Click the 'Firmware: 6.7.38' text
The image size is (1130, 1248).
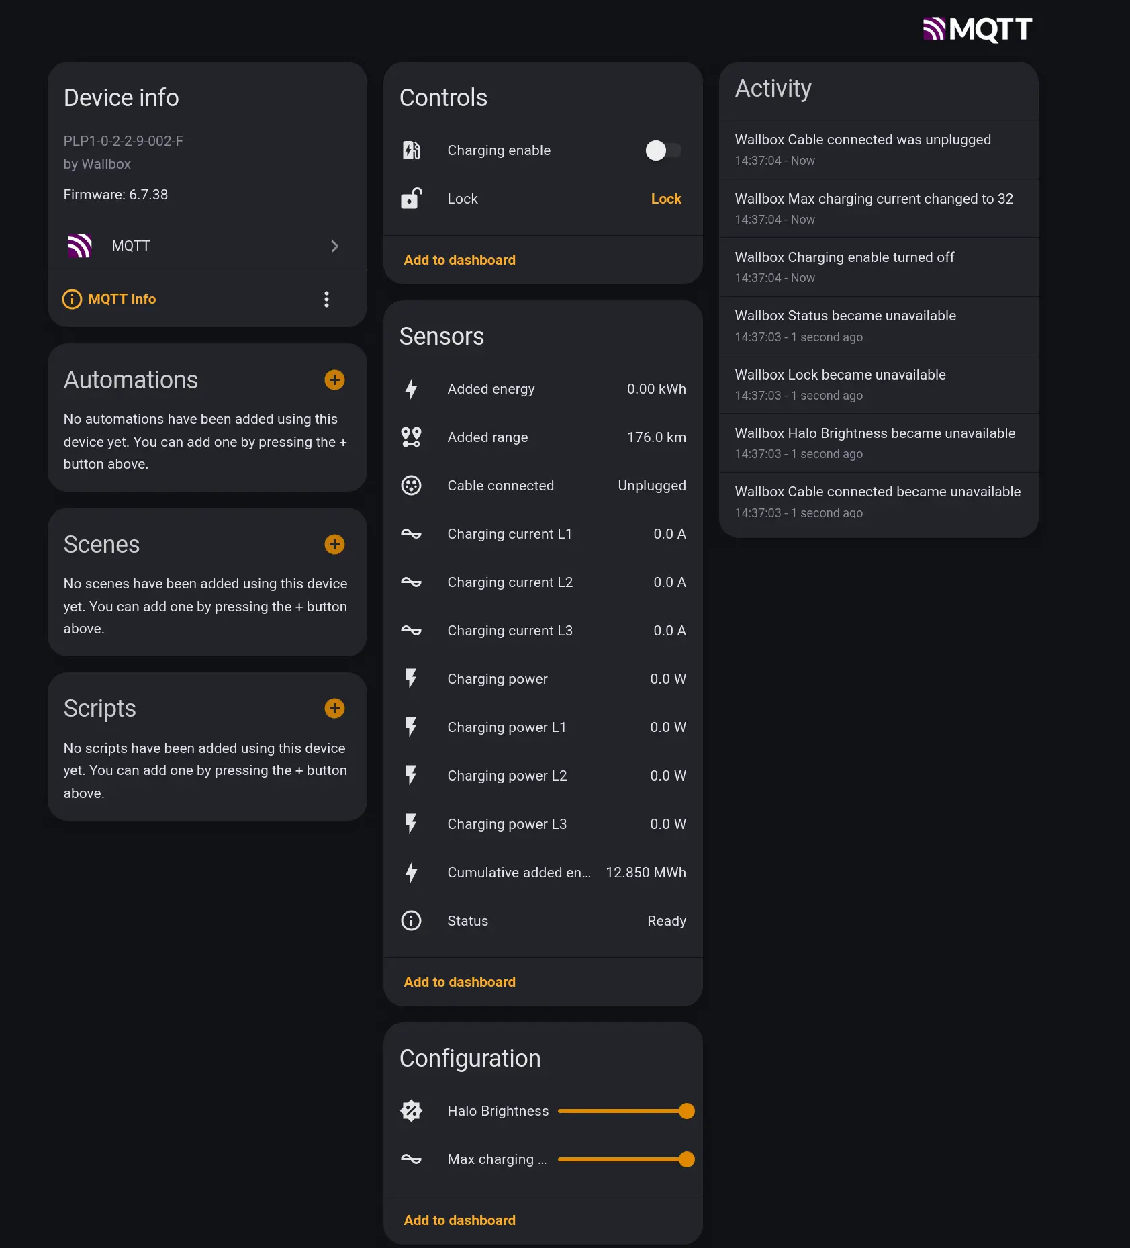click(115, 195)
